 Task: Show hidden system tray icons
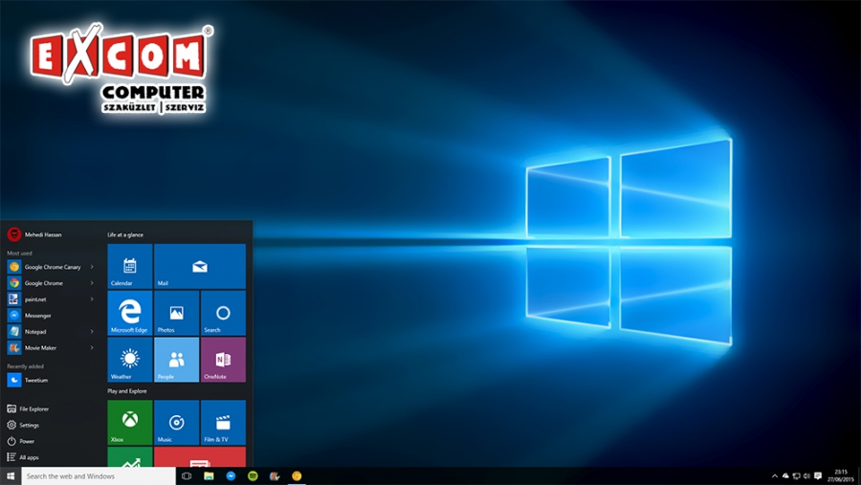[775, 476]
